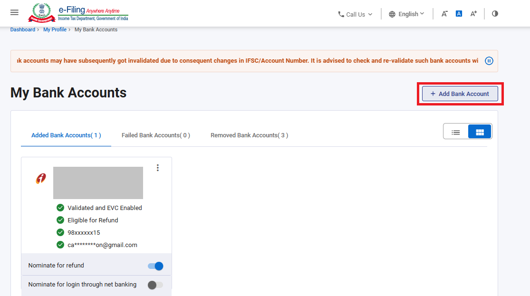Navigate to My Profile breadcrumb link
Screen dimensions: 530x296
click(x=55, y=29)
